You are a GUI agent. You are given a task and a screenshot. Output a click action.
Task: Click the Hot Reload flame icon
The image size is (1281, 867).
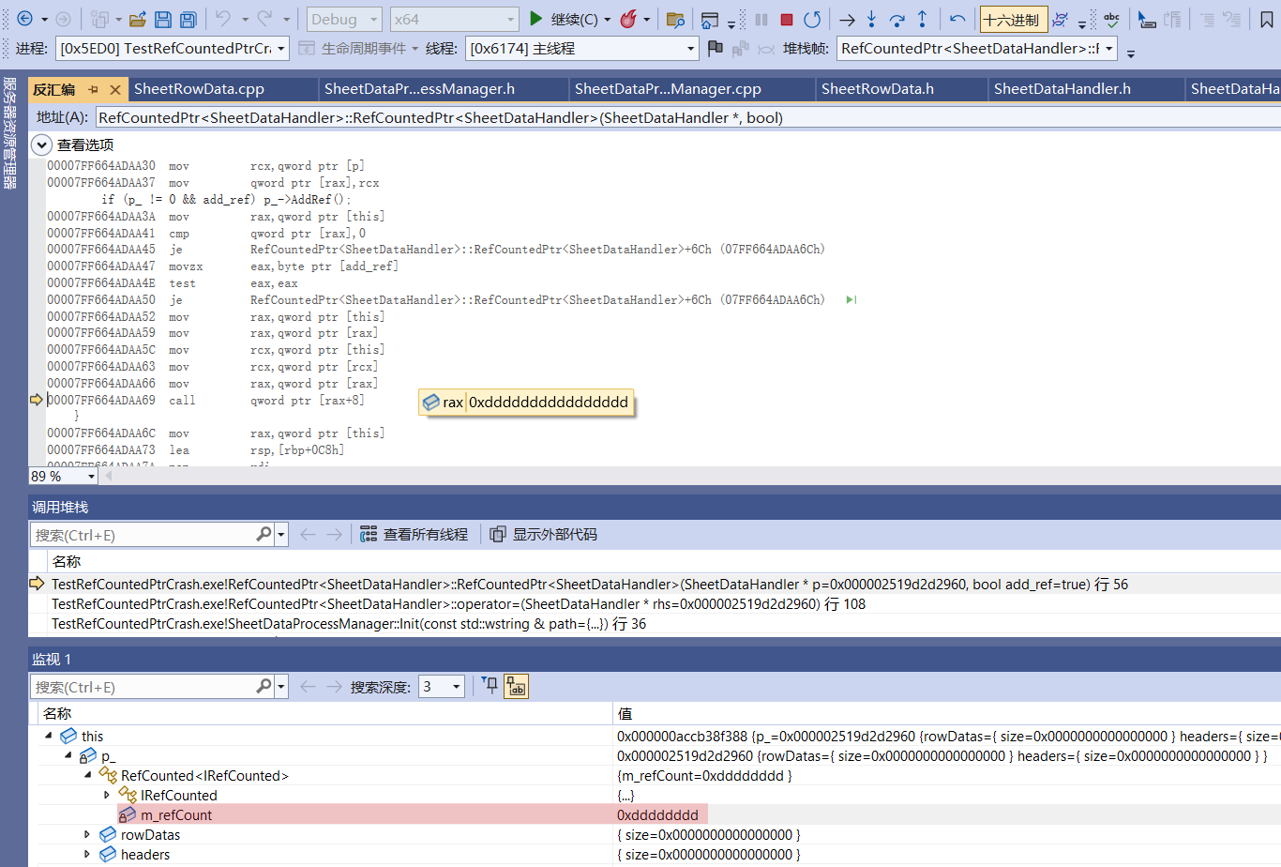point(628,19)
